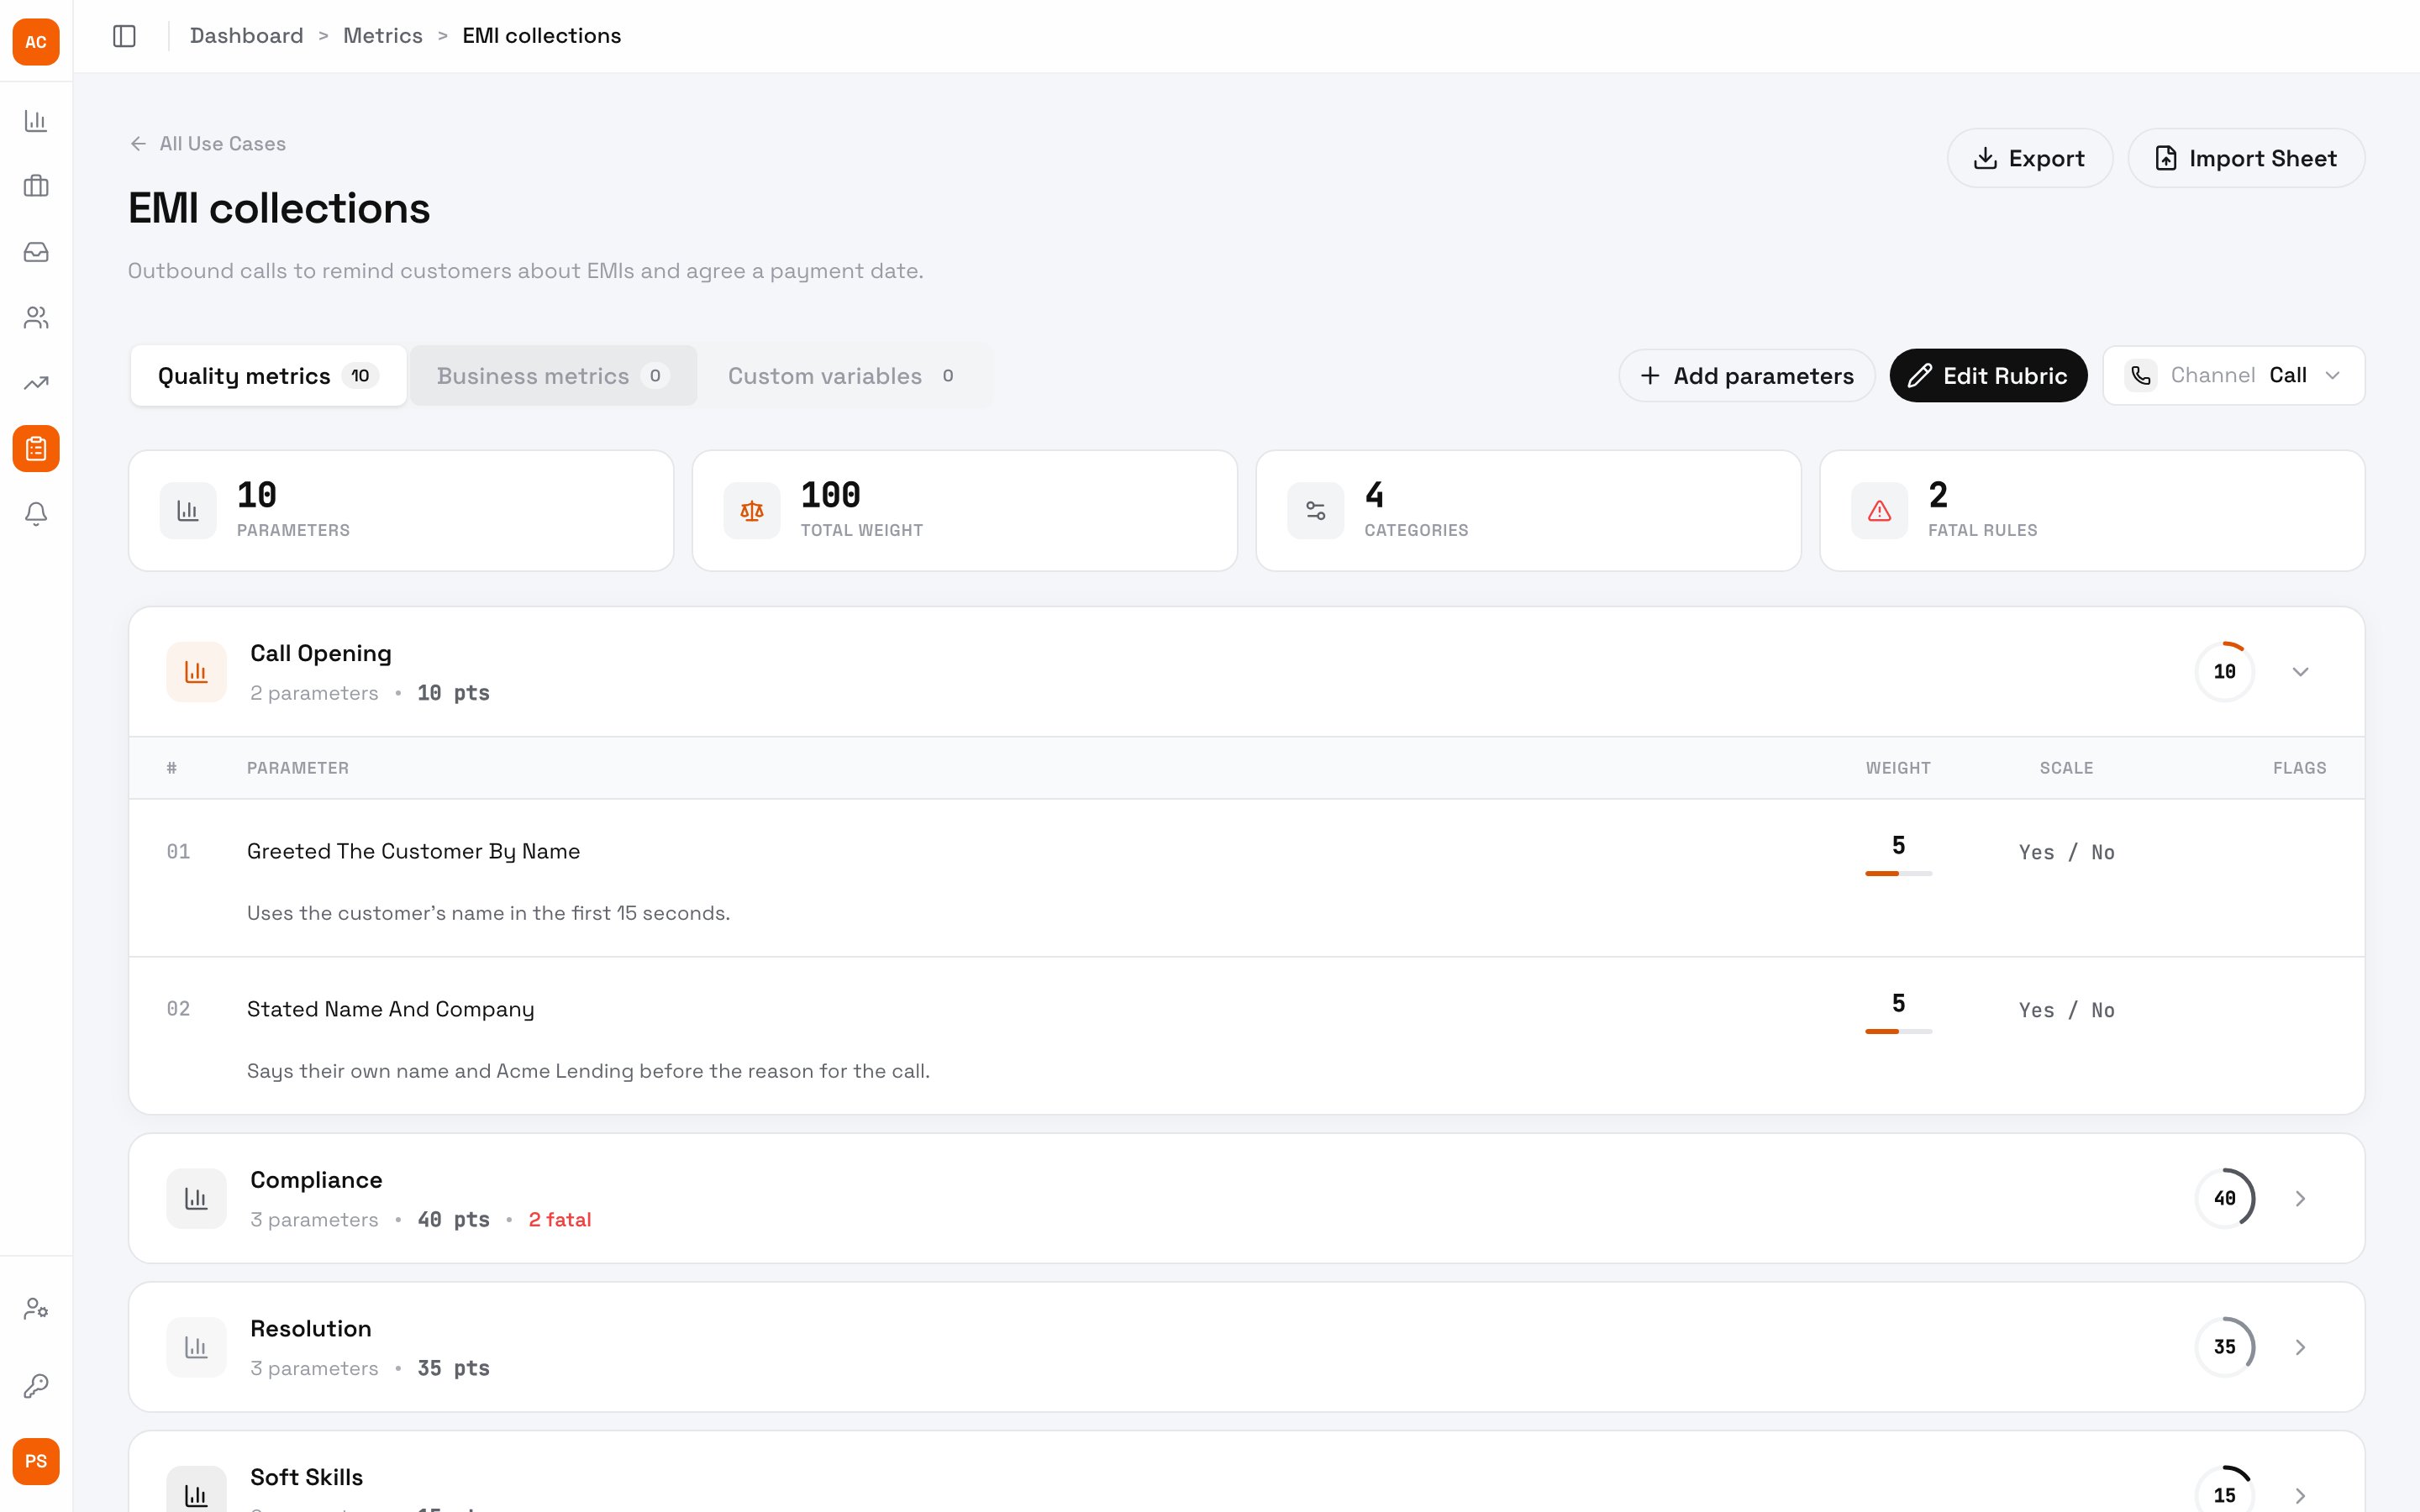Open the bar chart analytics sidebar icon
Image resolution: width=2420 pixels, height=1512 pixels.
tap(36, 121)
